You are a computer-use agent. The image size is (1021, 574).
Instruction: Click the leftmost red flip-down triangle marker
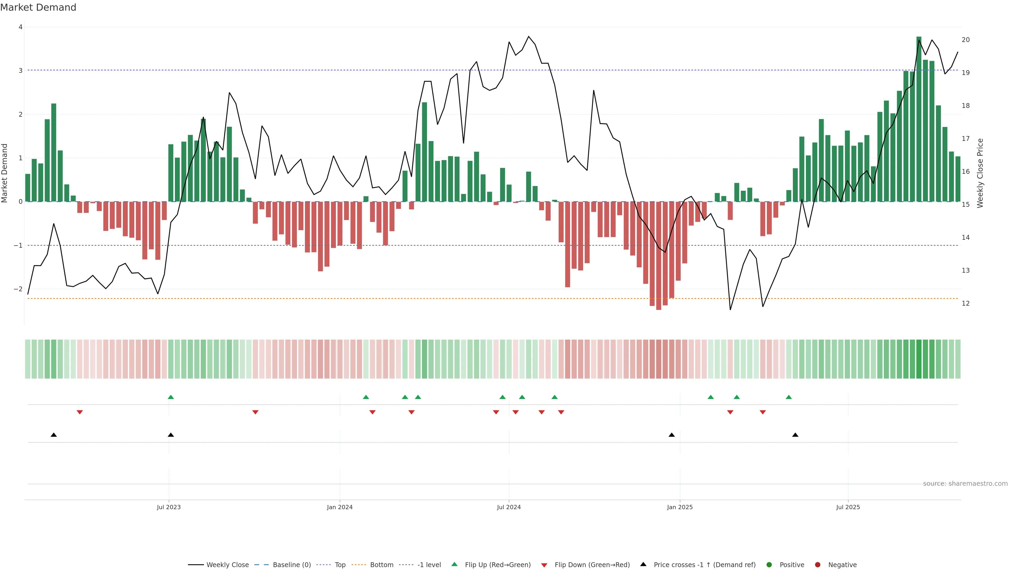click(x=80, y=412)
